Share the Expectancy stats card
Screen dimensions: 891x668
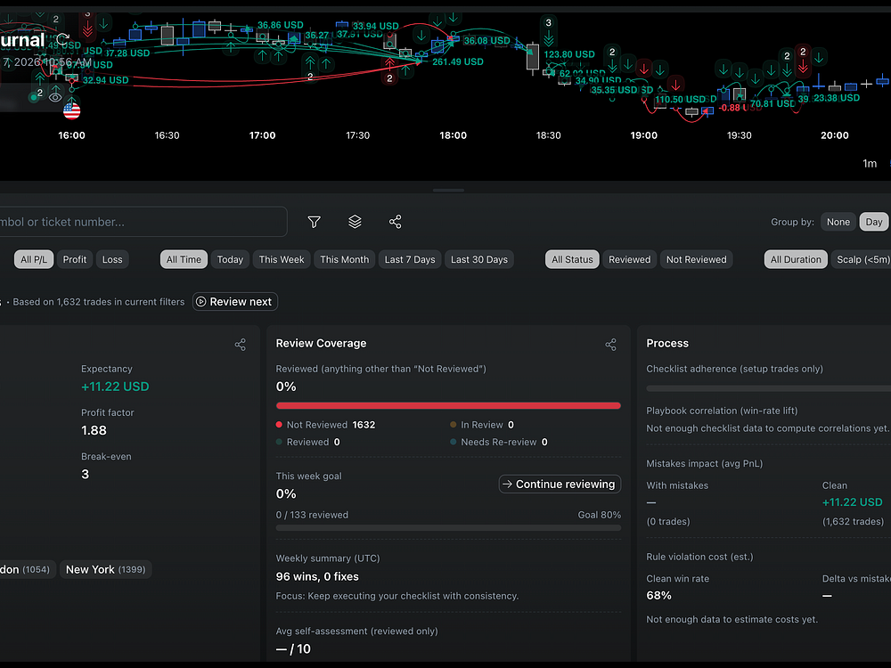tap(241, 344)
